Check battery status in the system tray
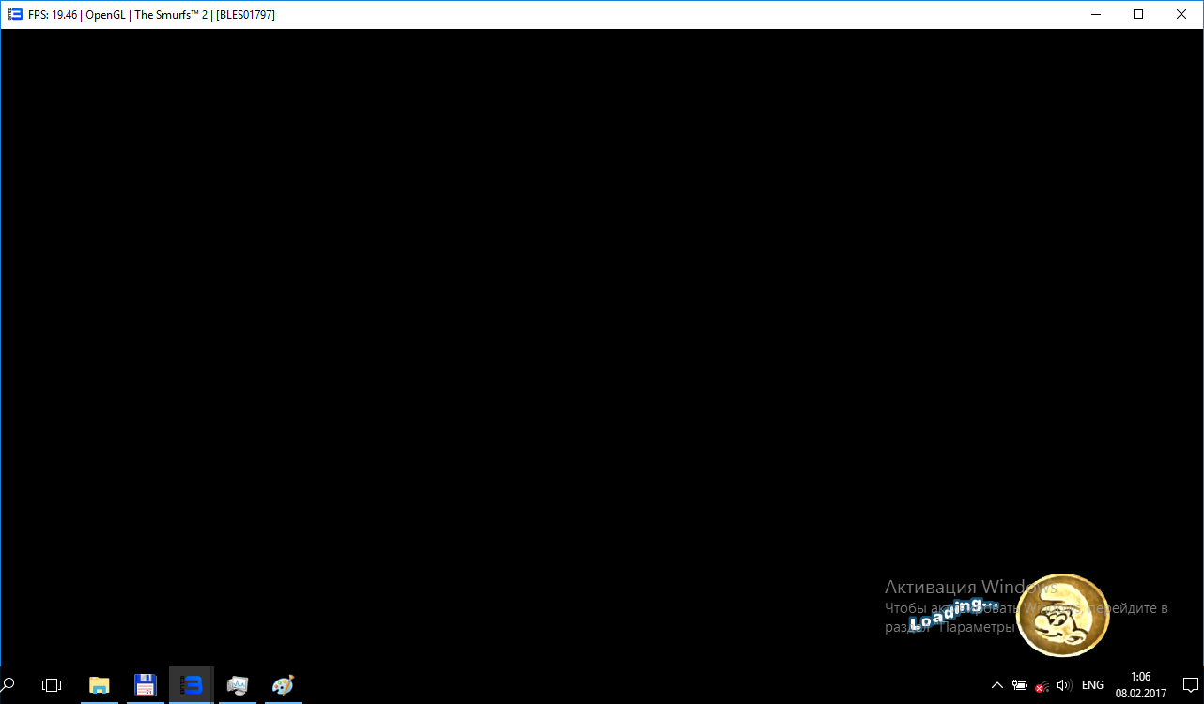Image resolution: width=1204 pixels, height=704 pixels. point(1020,685)
